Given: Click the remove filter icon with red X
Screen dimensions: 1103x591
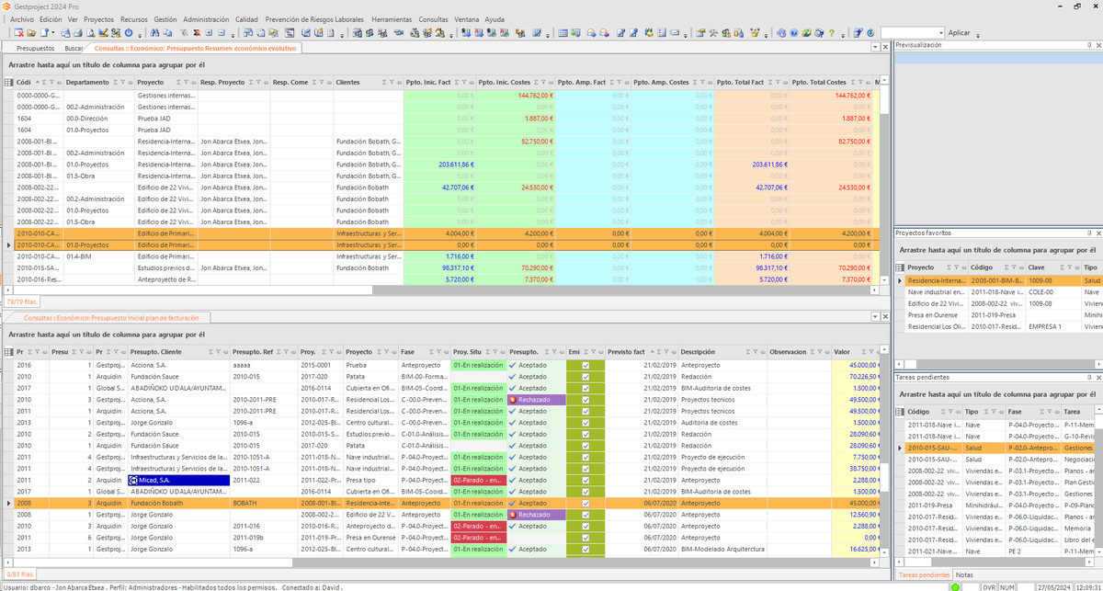Looking at the screenshot, I should [x=197, y=33].
